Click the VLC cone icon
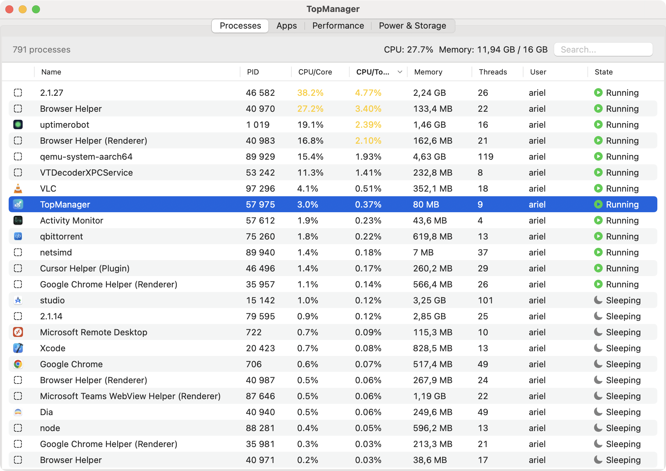 coord(18,189)
